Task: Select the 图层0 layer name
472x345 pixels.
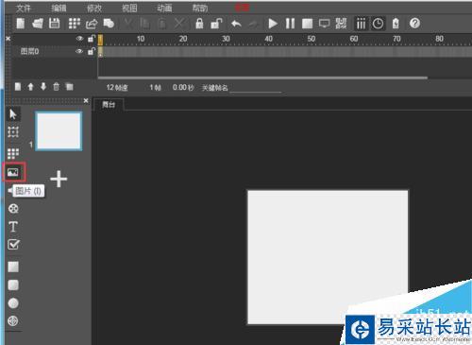Action: click(29, 51)
